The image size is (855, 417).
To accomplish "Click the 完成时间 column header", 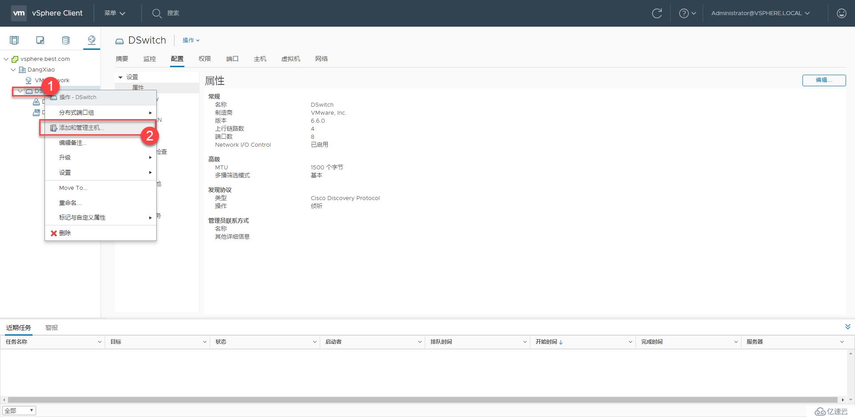I will [x=652, y=342].
